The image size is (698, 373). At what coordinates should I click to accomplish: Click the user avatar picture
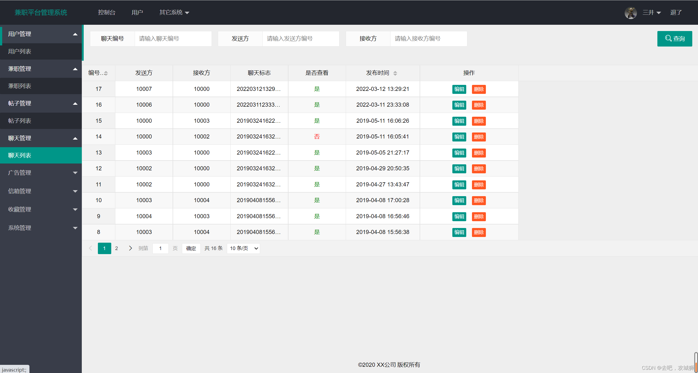point(630,13)
